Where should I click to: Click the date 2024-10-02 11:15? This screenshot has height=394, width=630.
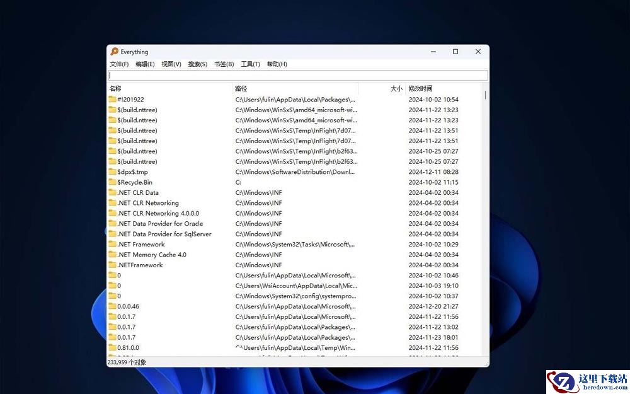click(x=433, y=183)
